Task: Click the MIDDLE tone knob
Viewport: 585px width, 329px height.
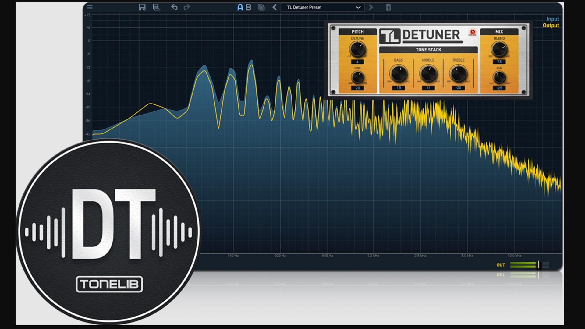Action: pyautogui.click(x=428, y=73)
